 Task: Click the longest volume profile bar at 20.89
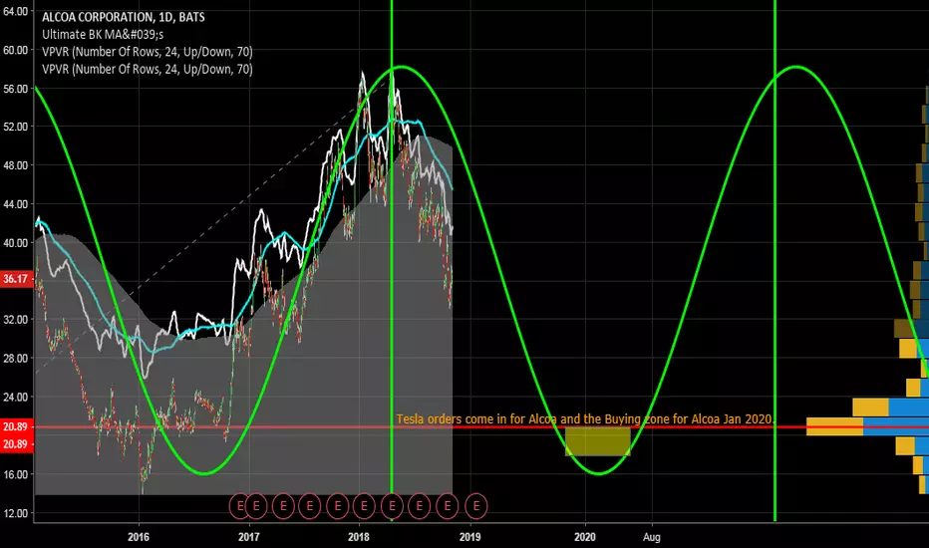[867, 426]
